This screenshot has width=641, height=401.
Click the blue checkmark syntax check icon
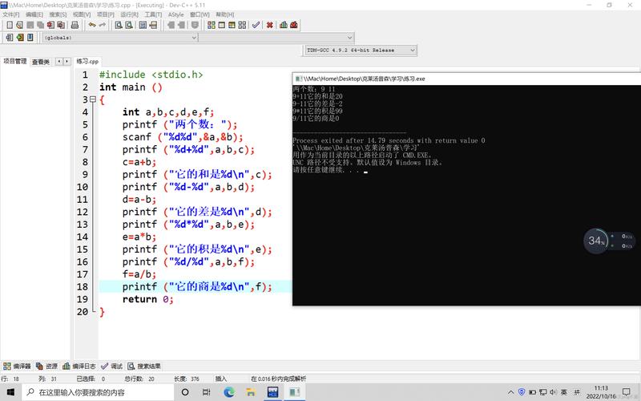tap(256, 25)
